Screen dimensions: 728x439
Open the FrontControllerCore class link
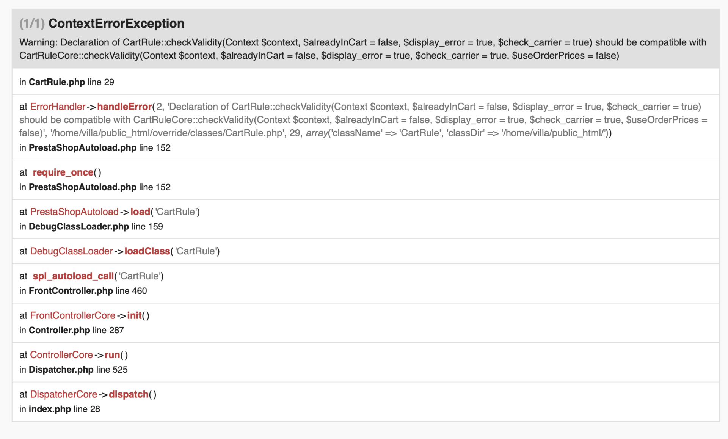pyautogui.click(x=72, y=315)
